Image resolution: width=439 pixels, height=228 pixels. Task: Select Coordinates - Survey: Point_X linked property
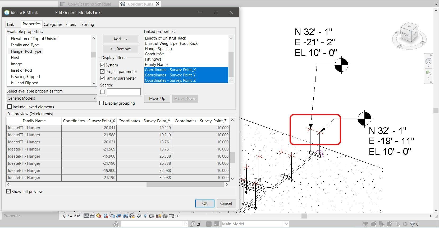click(186, 70)
